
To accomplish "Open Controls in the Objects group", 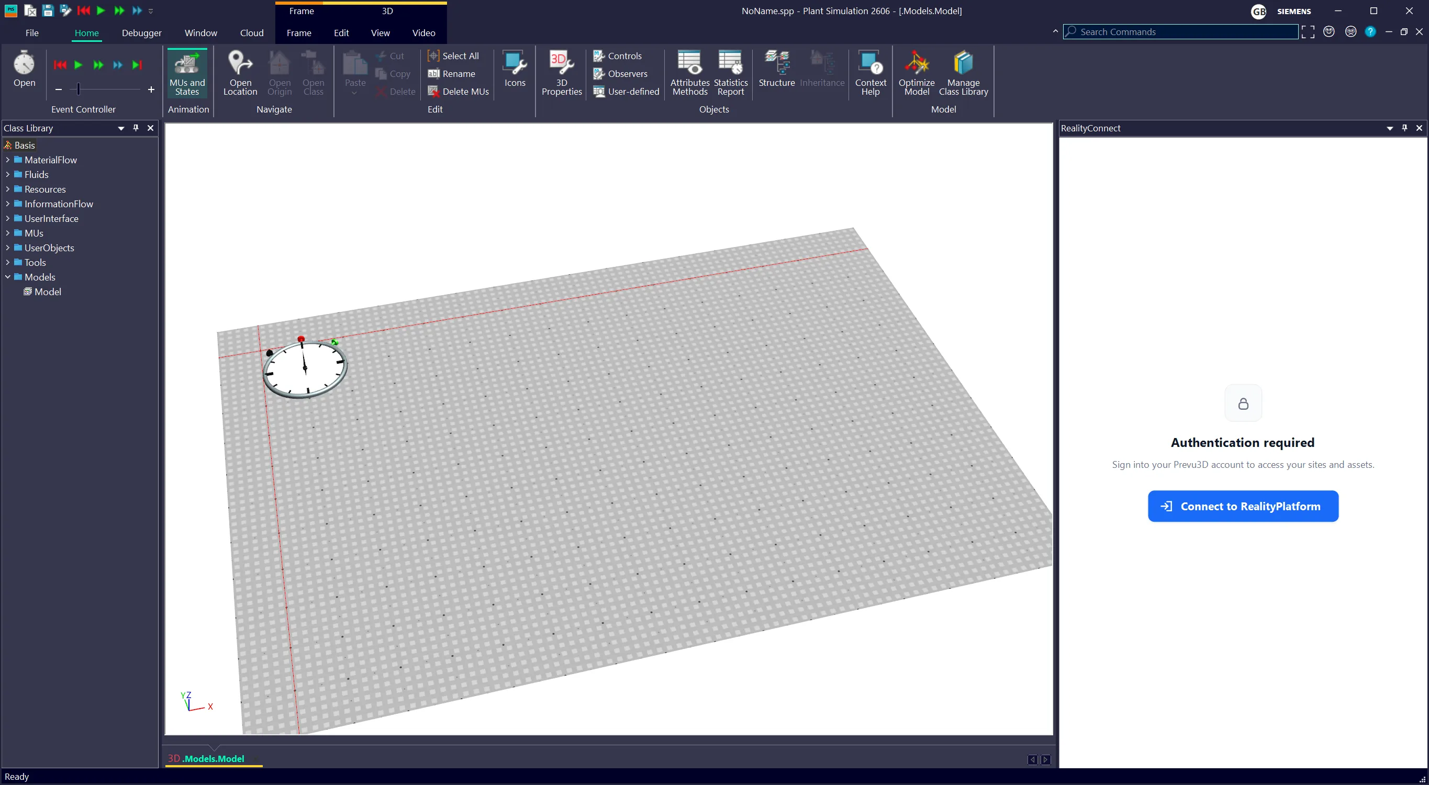I will (618, 56).
